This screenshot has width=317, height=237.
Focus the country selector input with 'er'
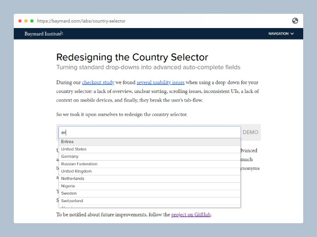(149, 133)
